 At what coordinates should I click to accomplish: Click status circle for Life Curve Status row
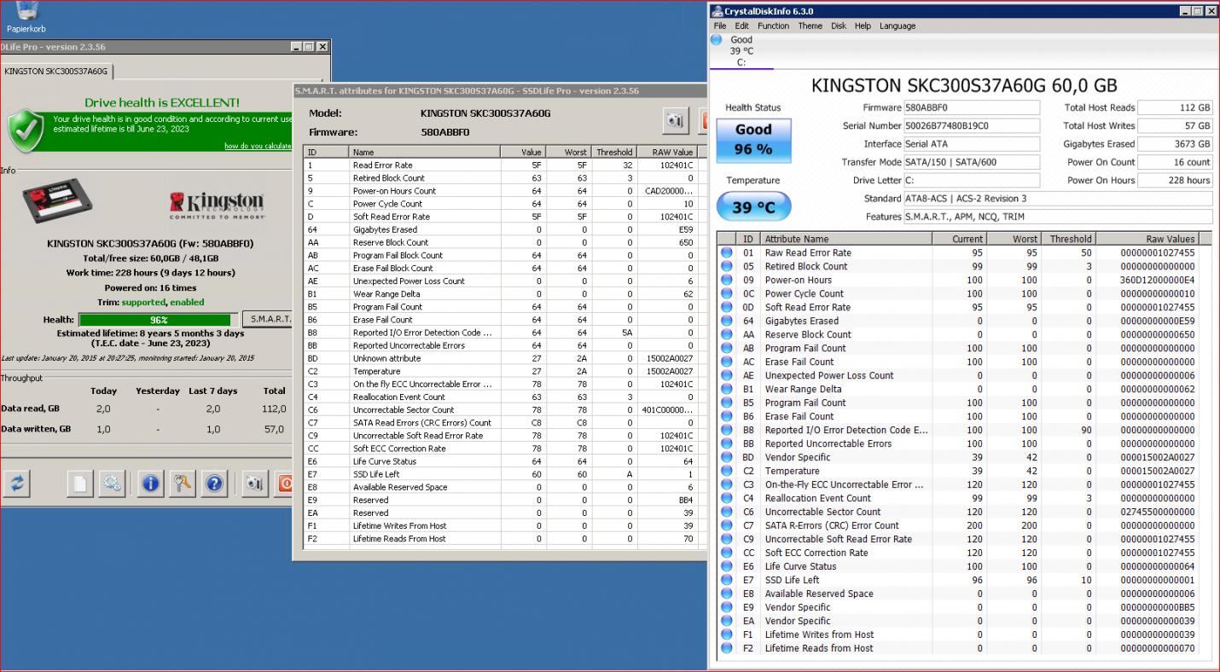pyautogui.click(x=727, y=566)
